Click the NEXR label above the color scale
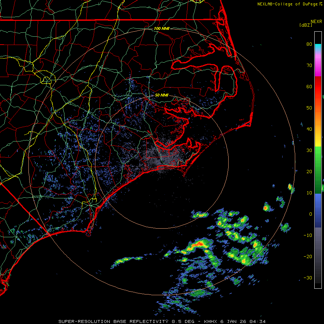The width and height of the screenshot is (324, 324). tap(316, 22)
